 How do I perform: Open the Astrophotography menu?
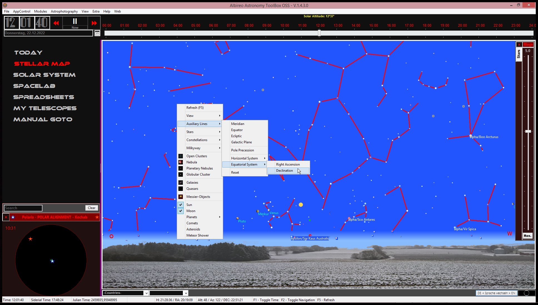point(64,11)
